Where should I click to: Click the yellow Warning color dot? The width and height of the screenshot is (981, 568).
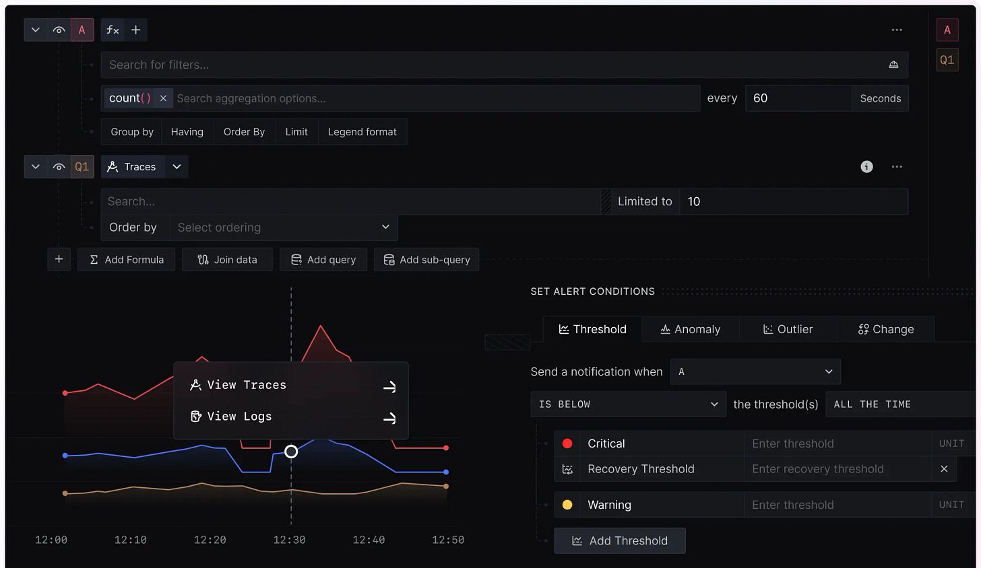(567, 505)
